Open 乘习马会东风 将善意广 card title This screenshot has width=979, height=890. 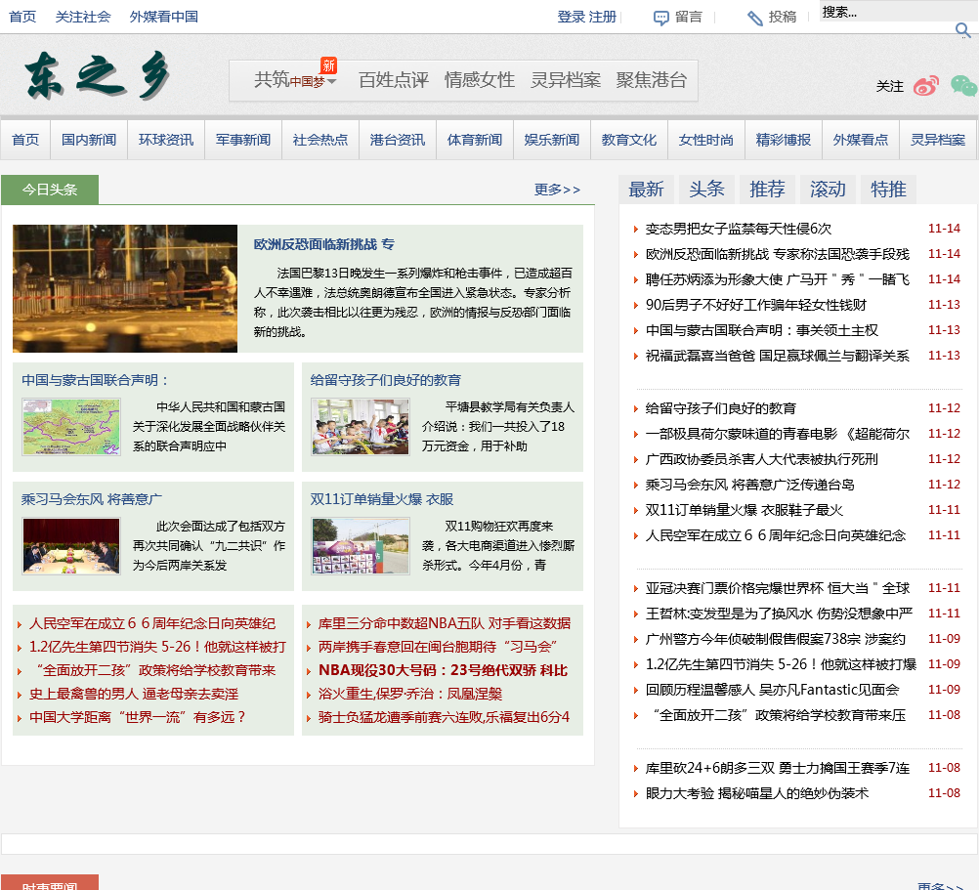pos(92,499)
